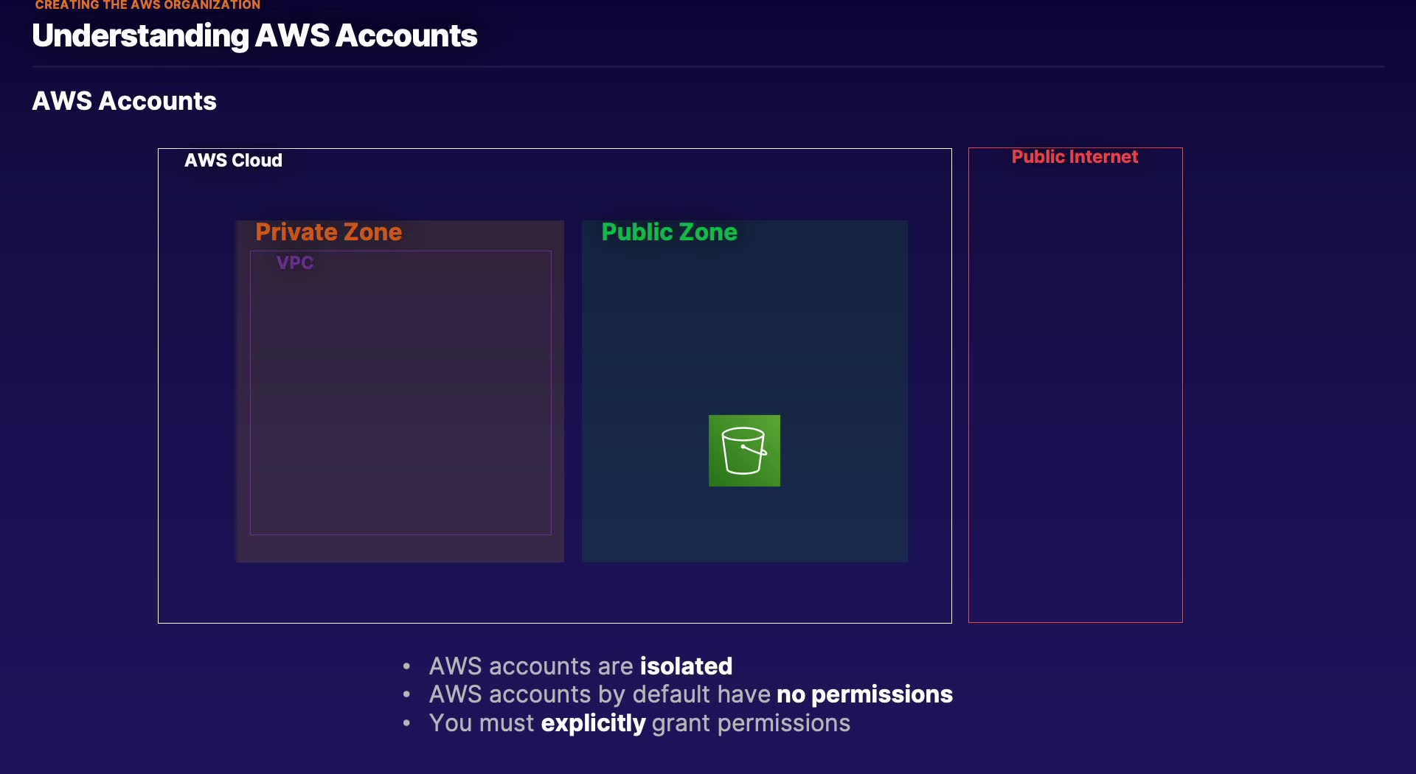Click the bold text "no permissions"
This screenshot has width=1416, height=774.
[864, 694]
